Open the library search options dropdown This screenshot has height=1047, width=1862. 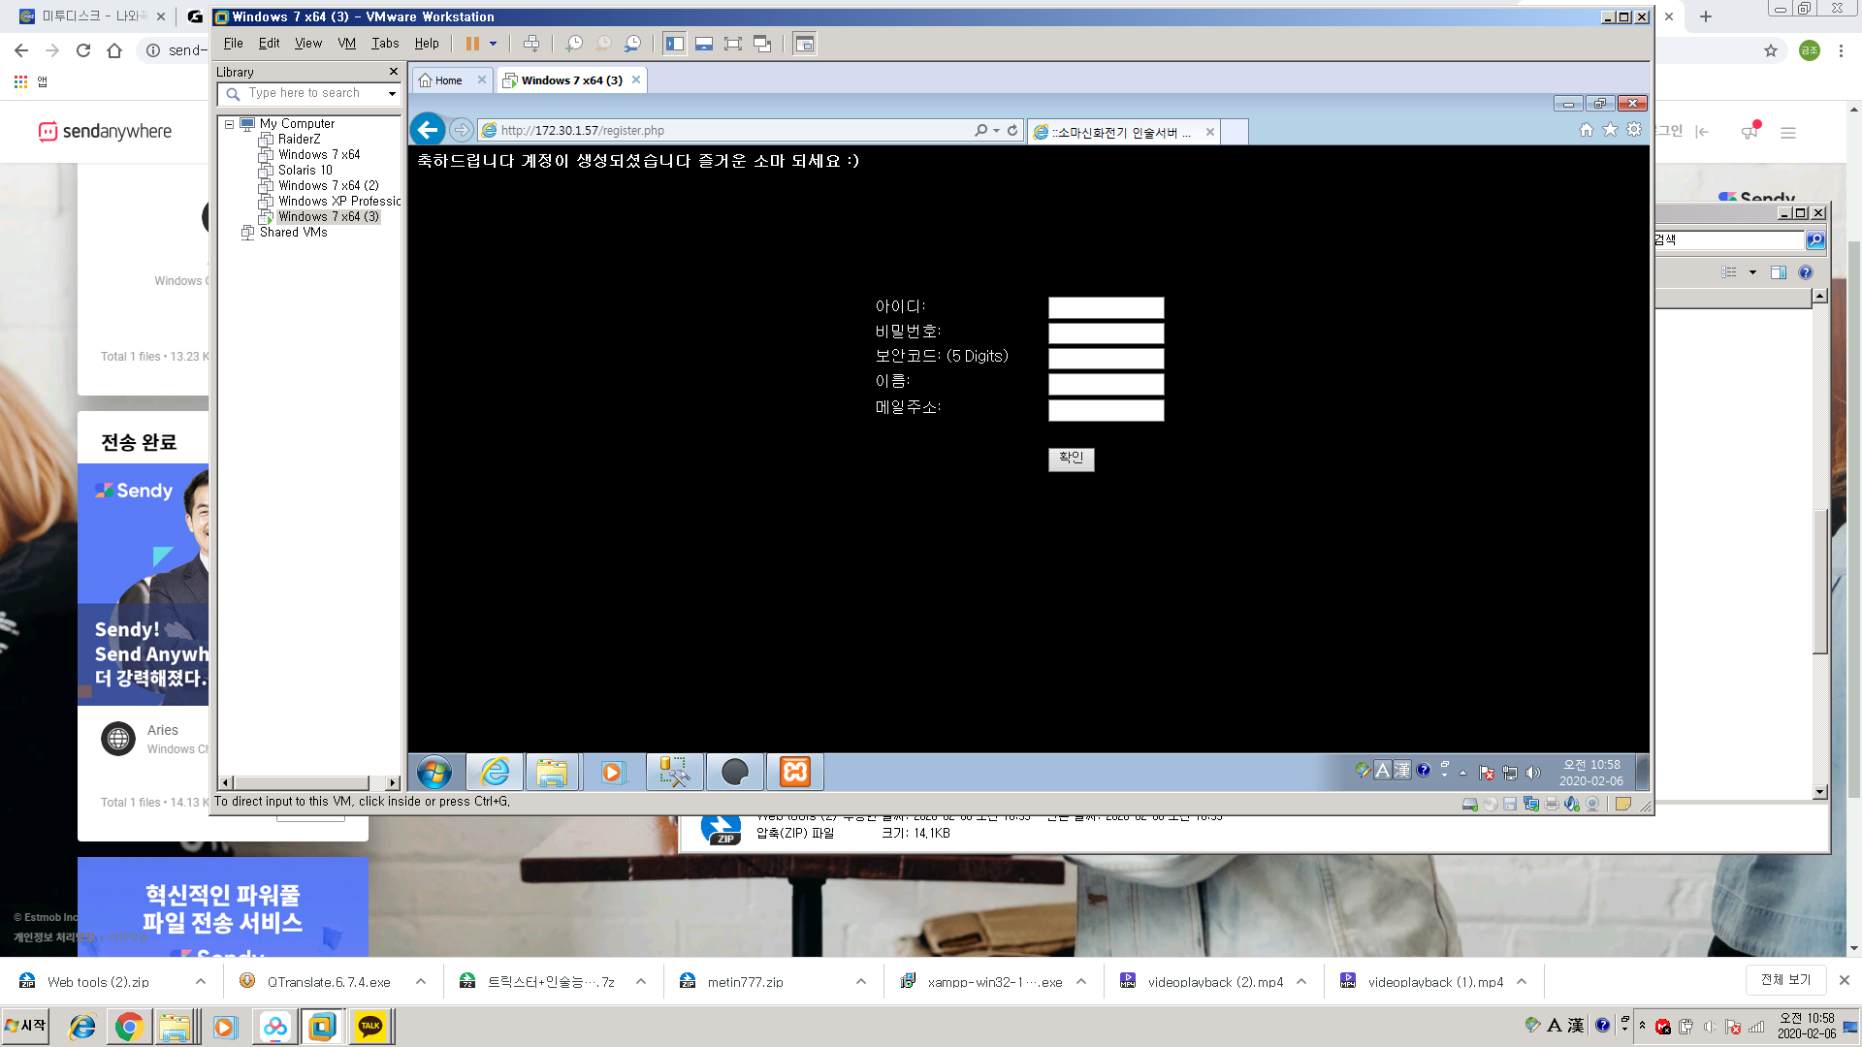coord(391,93)
